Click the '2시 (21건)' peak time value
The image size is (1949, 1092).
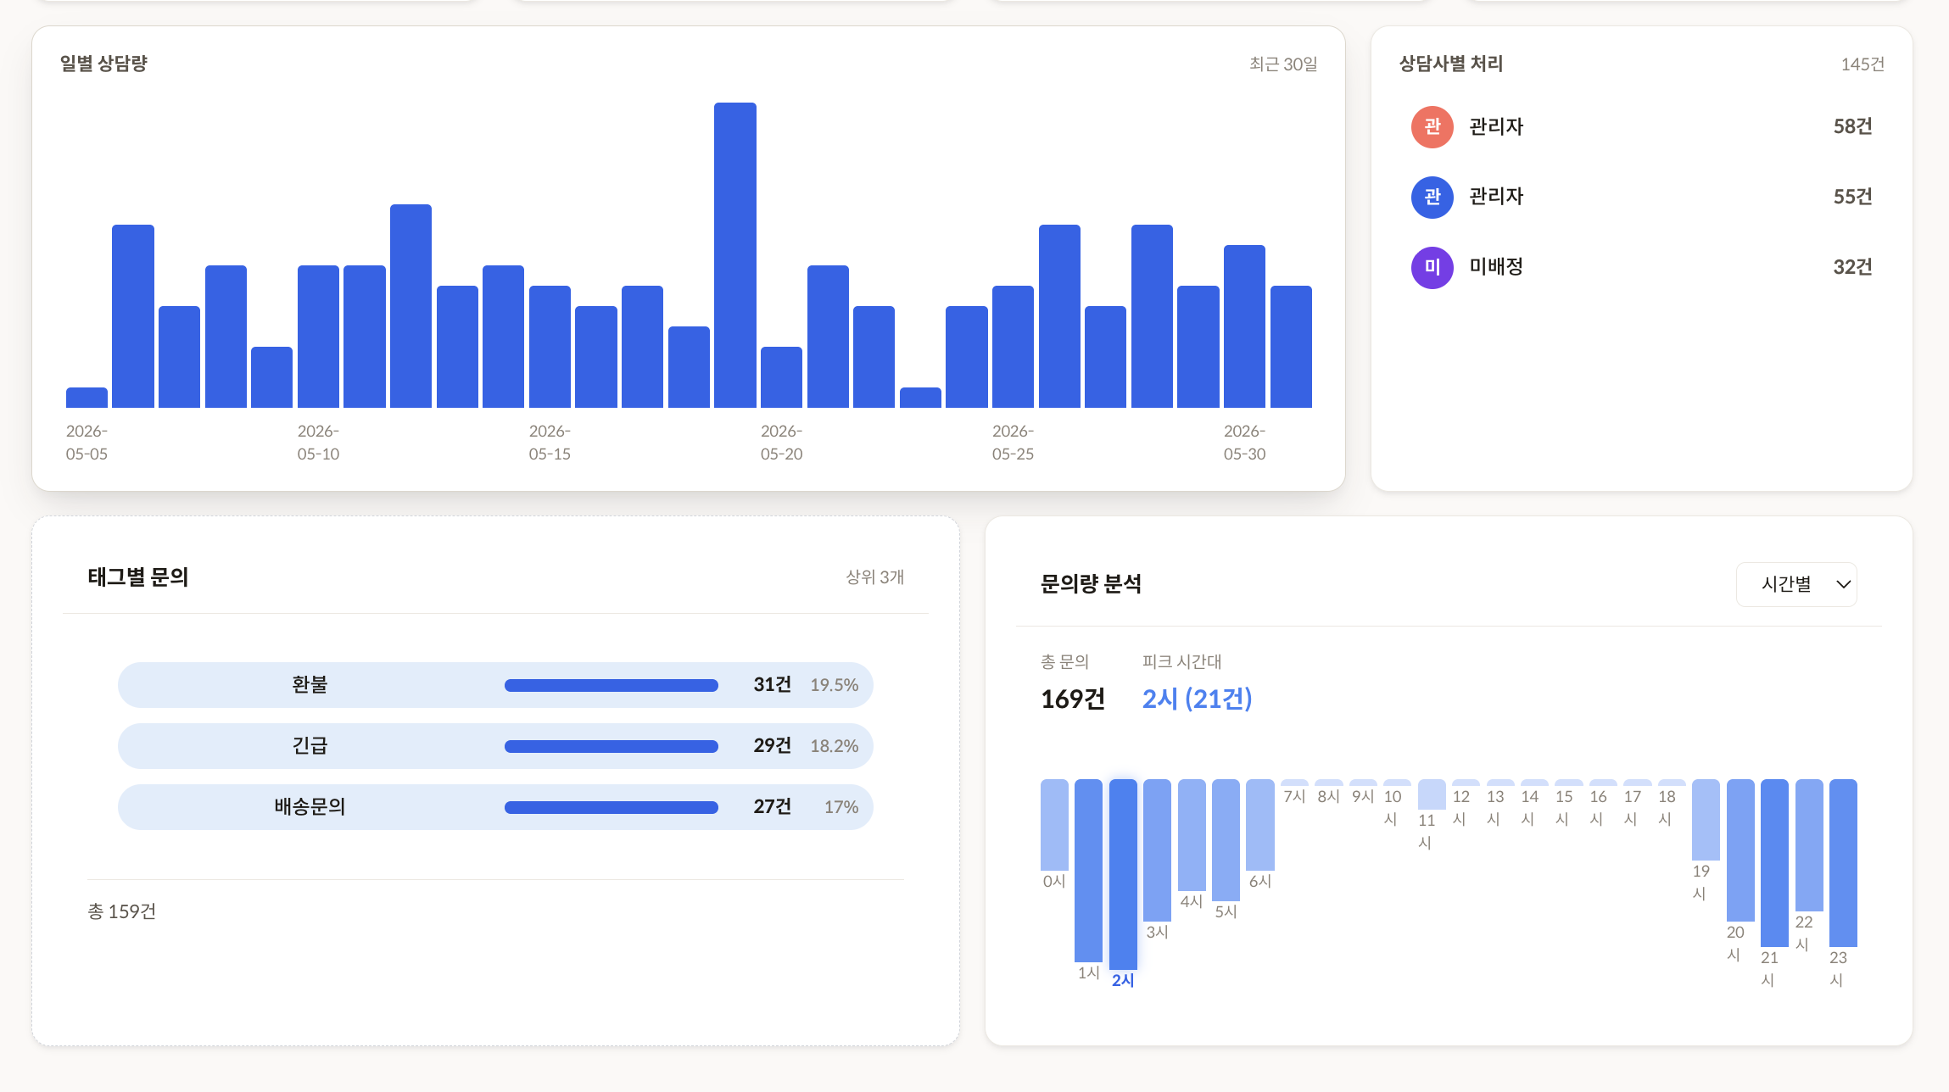pos(1197,699)
